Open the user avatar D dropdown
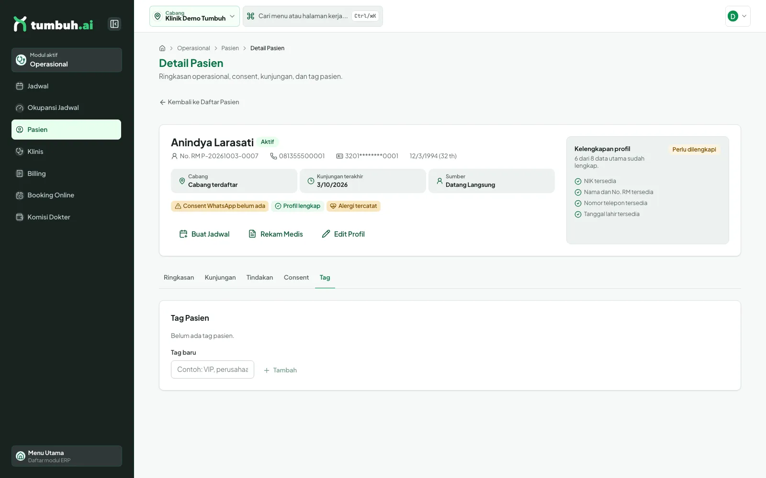766x478 pixels. [738, 16]
